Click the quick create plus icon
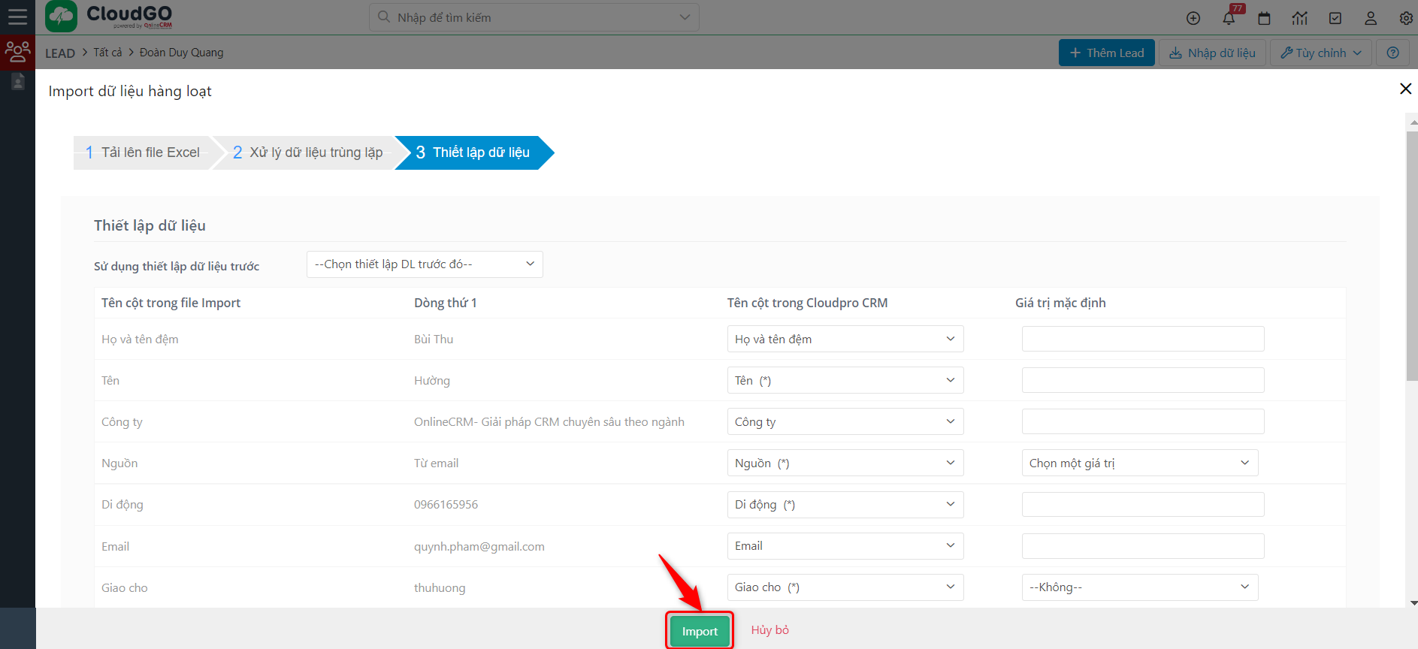This screenshot has height=649, width=1418. [1193, 18]
